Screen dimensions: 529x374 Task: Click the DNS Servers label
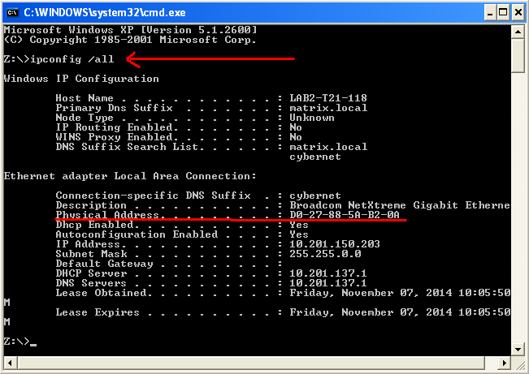[91, 283]
